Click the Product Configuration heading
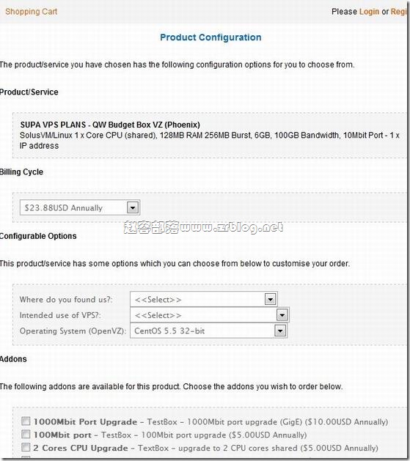Image resolution: width=410 pixels, height=461 pixels. pos(211,37)
